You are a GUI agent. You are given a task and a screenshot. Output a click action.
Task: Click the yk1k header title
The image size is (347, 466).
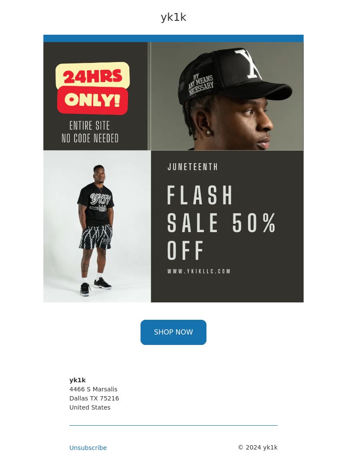(x=173, y=17)
